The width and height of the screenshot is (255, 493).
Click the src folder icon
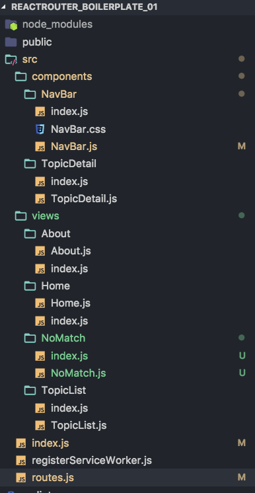coord(11,59)
